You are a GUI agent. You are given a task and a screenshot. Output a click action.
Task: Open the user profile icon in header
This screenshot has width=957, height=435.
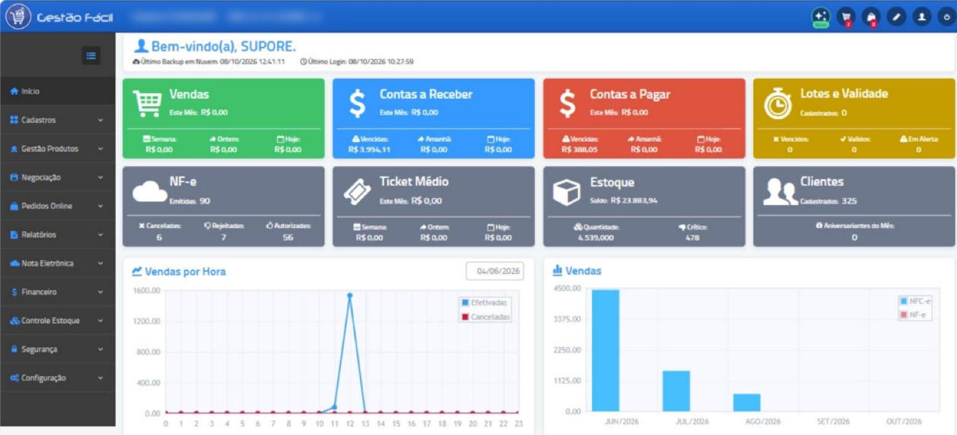coord(922,17)
